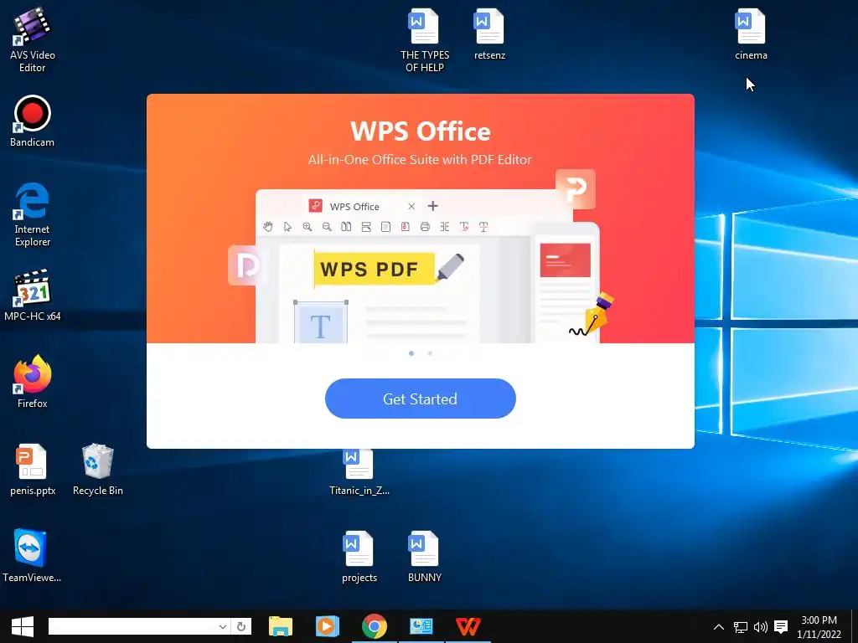858x643 pixels.
Task: Click Get Started in WPS Office
Action: pyautogui.click(x=421, y=399)
